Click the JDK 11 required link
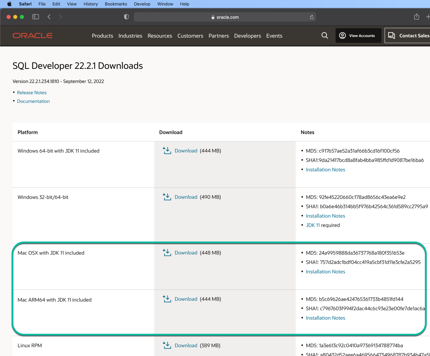The image size is (430, 356). pyautogui.click(x=313, y=225)
